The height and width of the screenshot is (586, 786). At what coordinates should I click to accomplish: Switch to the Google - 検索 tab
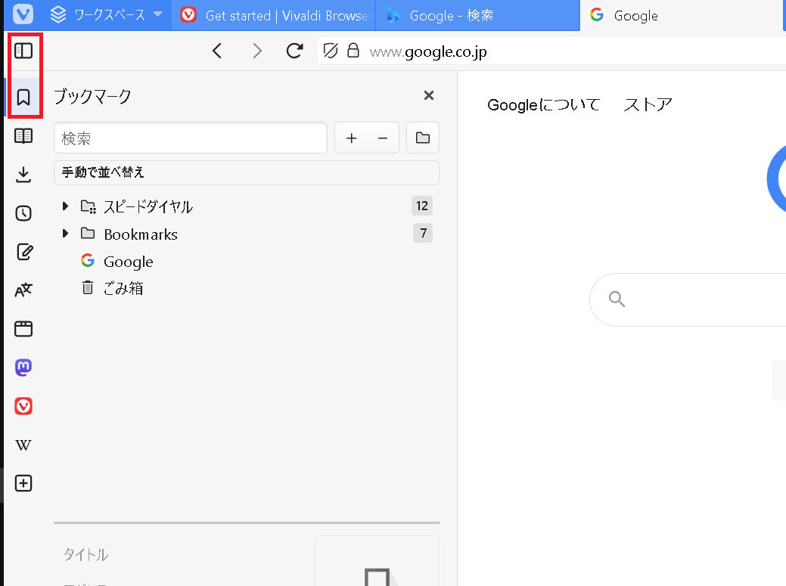tap(477, 15)
